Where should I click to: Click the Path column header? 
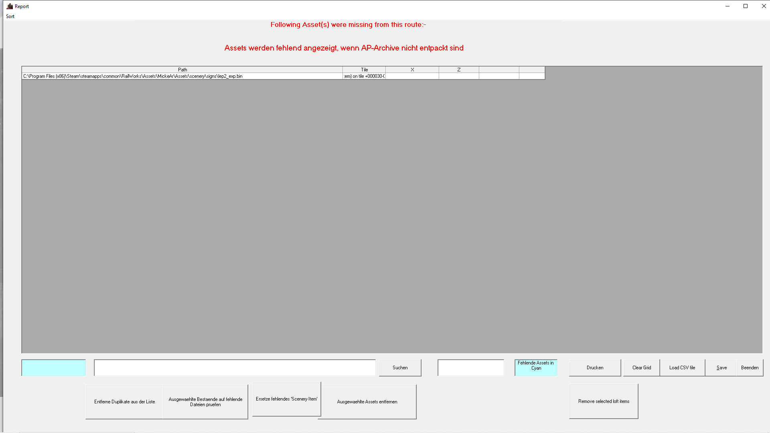182,70
